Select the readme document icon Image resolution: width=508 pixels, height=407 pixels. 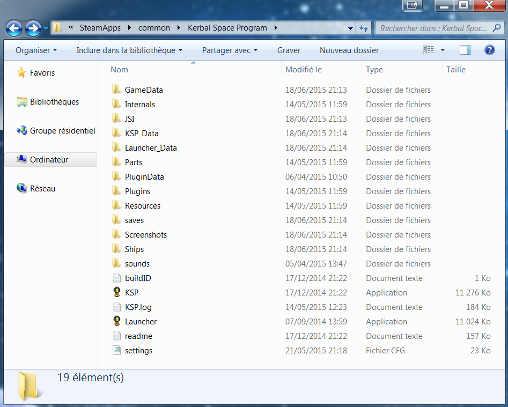[116, 336]
